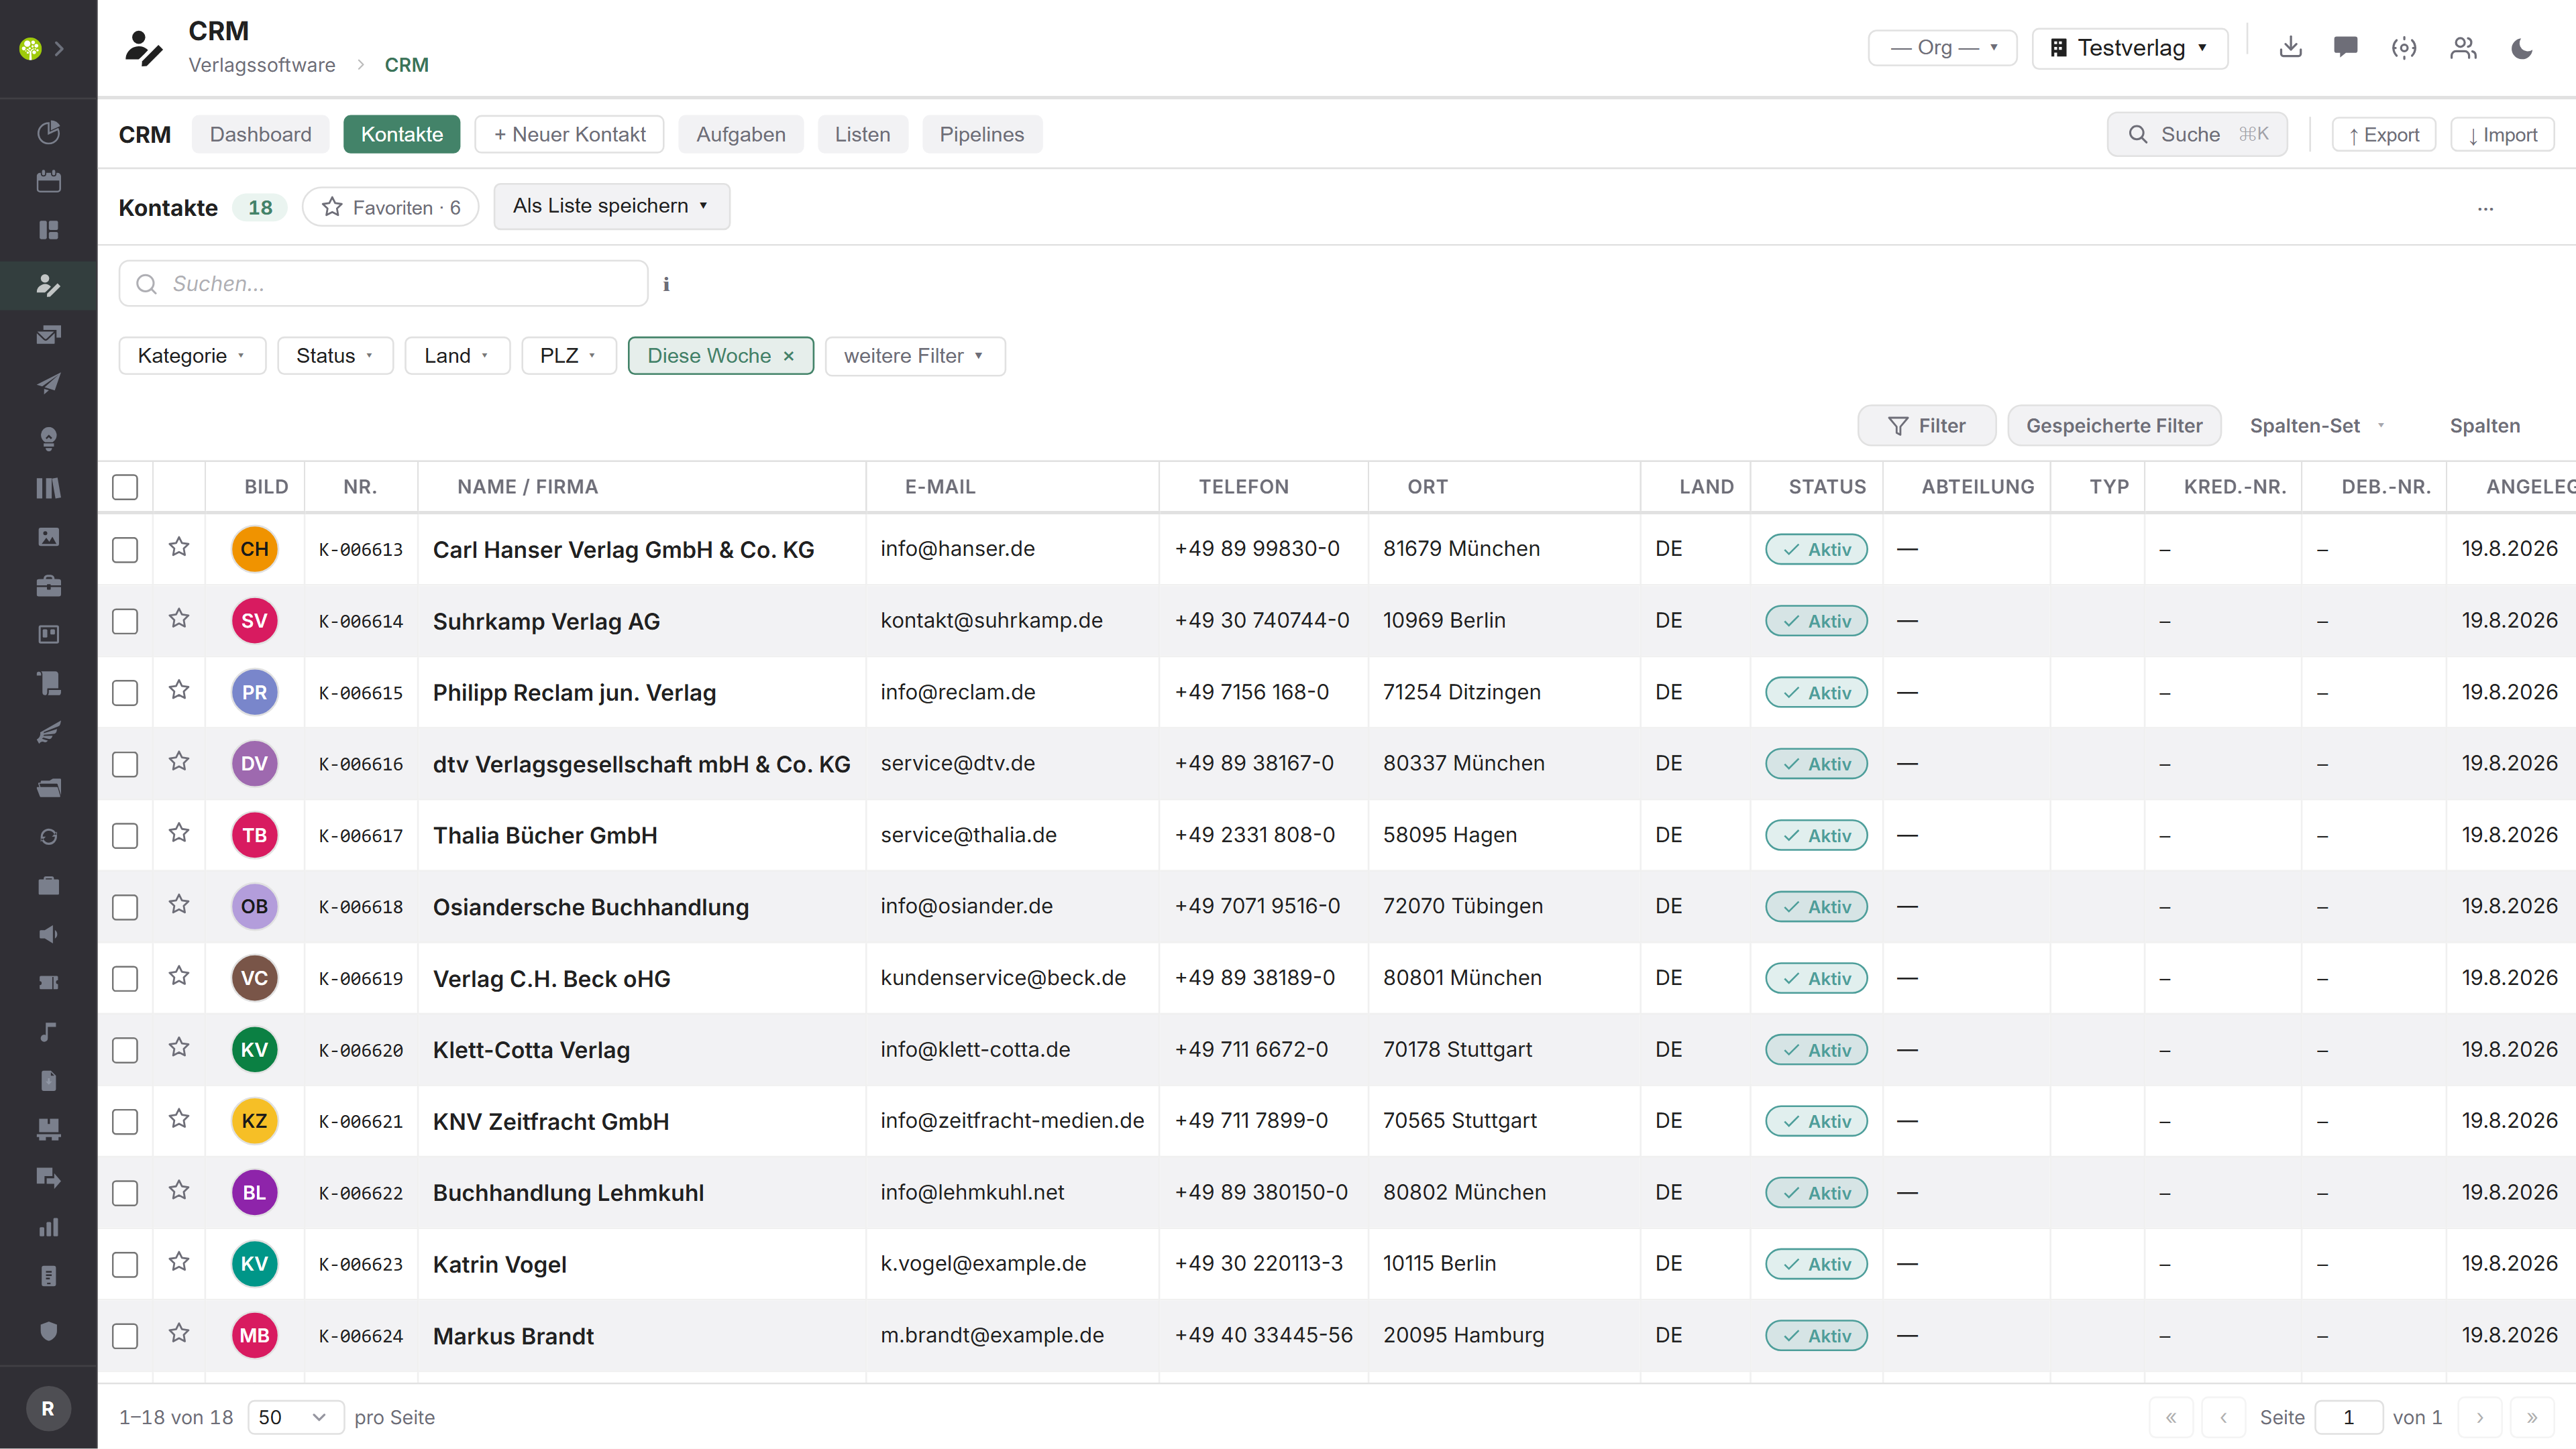Open the pie chart dashboard sidebar icon

48,132
